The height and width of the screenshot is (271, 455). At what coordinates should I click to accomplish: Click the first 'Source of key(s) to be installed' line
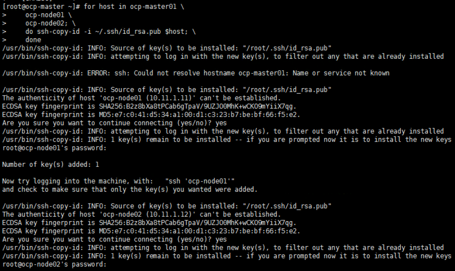pyautogui.click(x=167, y=48)
